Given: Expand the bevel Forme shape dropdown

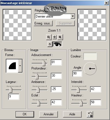Looking at the screenshot, I should pos(20,66).
